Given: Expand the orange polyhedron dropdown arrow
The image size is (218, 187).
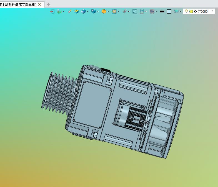Looking at the screenshot, I should (x=108, y=12).
